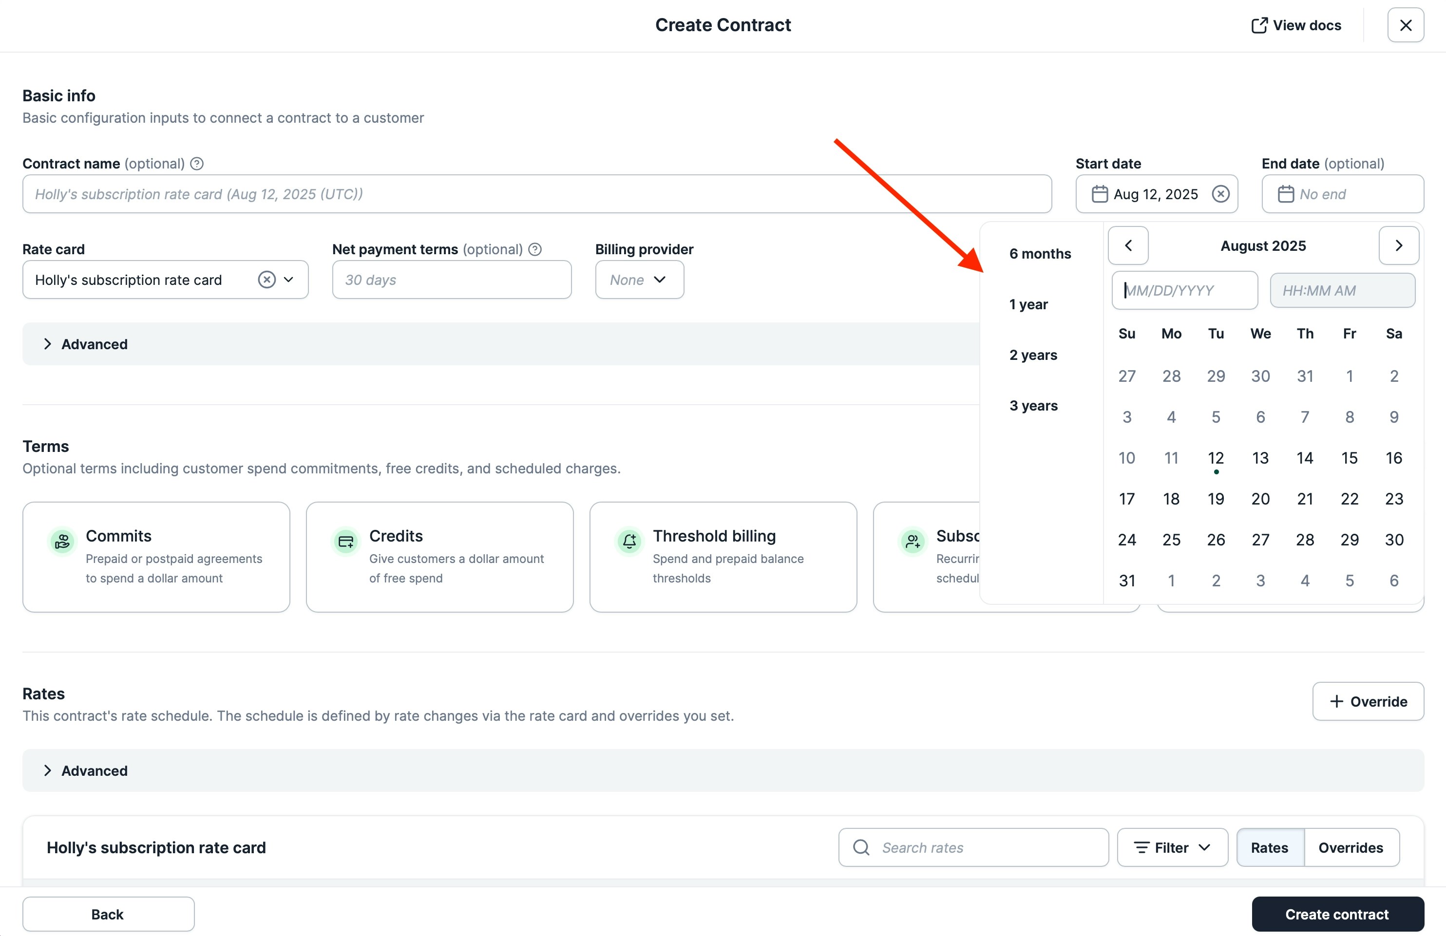Select the 1 year duration preset
The width and height of the screenshot is (1446, 936).
[x=1028, y=304]
